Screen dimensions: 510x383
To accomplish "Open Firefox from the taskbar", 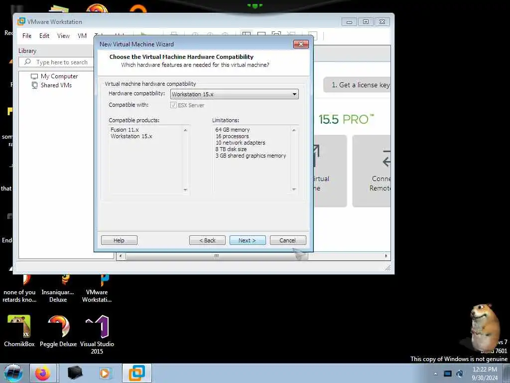I will pos(43,373).
